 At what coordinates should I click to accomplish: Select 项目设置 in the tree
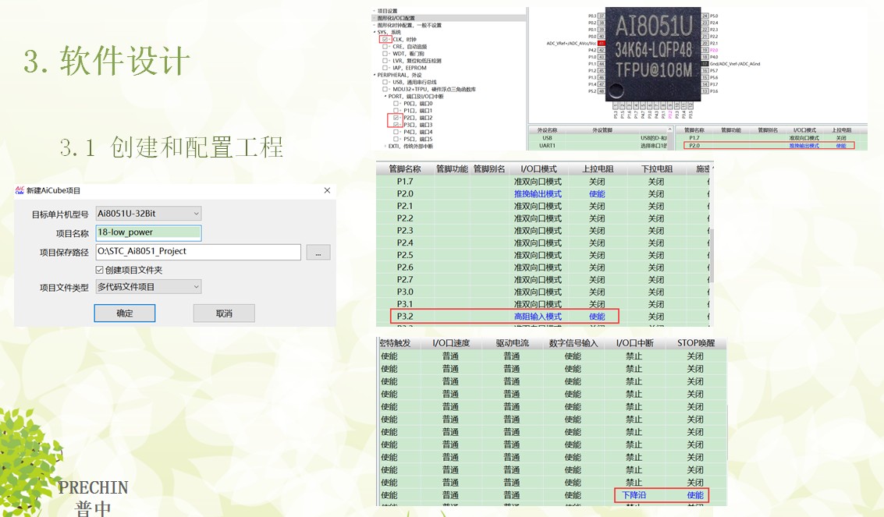tap(387, 11)
